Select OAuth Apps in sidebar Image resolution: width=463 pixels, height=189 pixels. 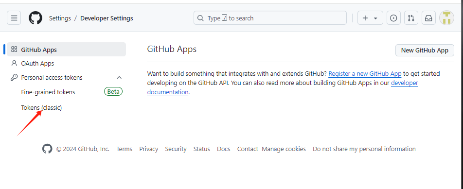(x=67, y=63)
